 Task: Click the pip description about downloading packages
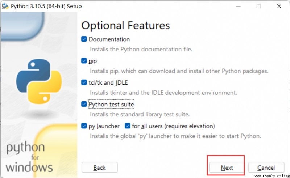[179, 71]
